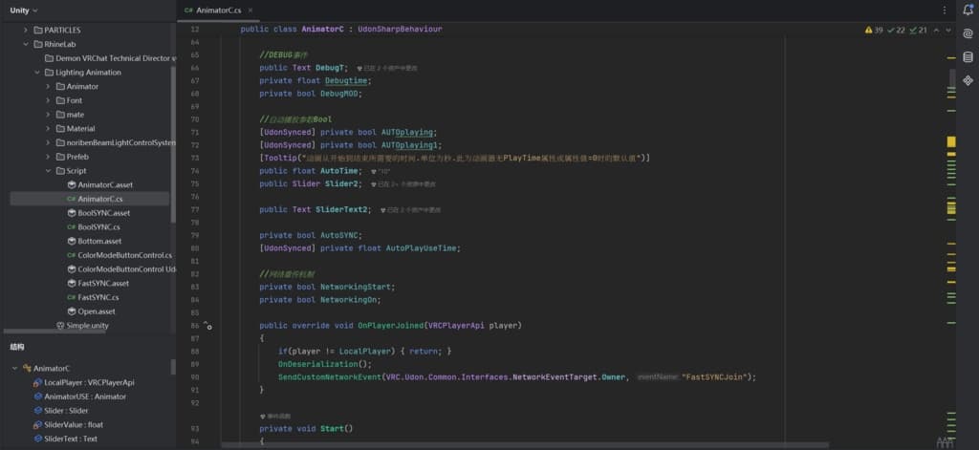Select Slider : Slider in structure panel
The width and height of the screenshot is (979, 450).
point(66,411)
